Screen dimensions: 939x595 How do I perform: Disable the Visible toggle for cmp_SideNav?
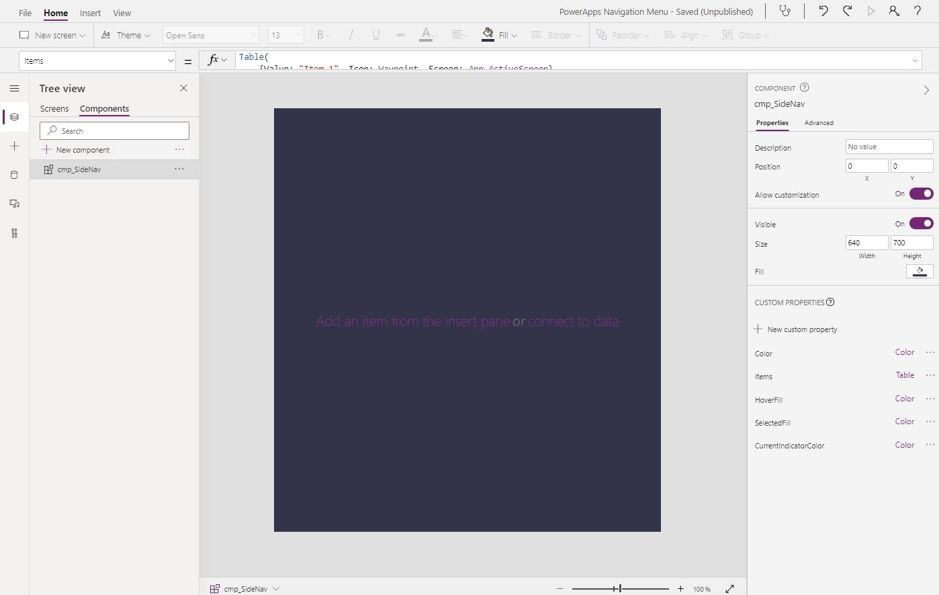click(921, 223)
